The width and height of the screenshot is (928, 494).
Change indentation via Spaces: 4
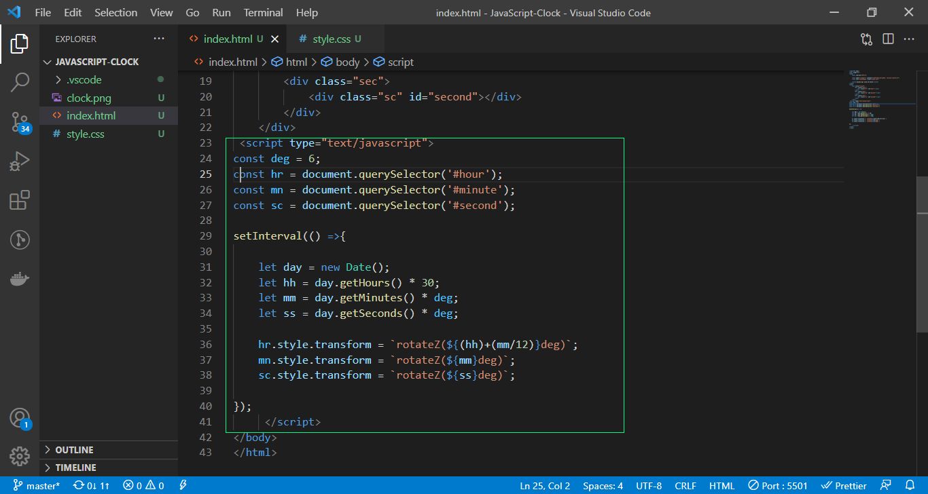click(603, 485)
